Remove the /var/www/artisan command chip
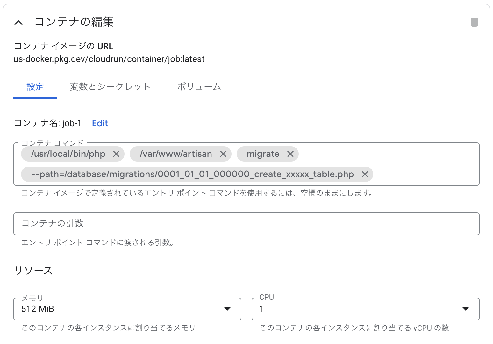Image resolution: width=493 pixels, height=344 pixels. point(223,154)
